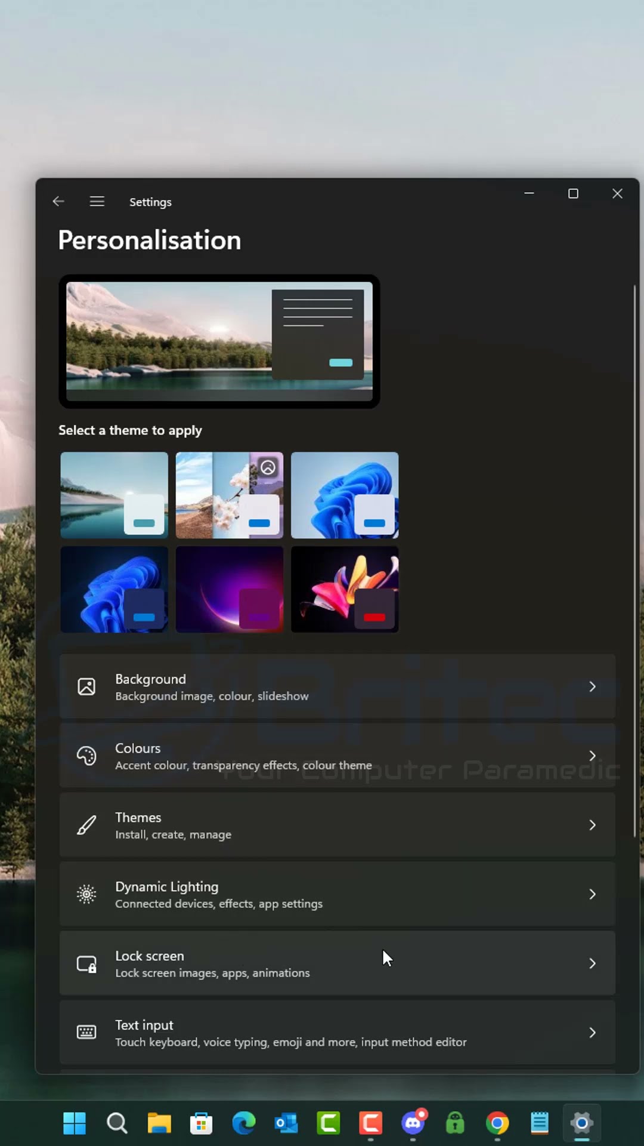Screen dimensions: 644x1146
Task: Click the Personalisation page heading
Action: 150,241
